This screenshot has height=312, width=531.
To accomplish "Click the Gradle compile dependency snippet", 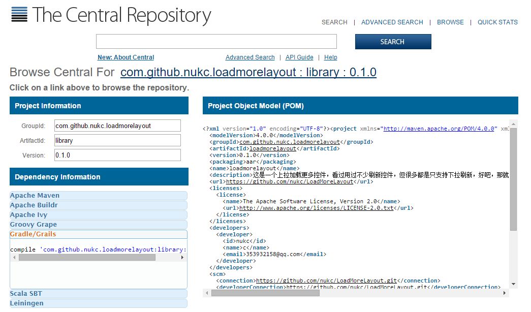I will coord(98,249).
